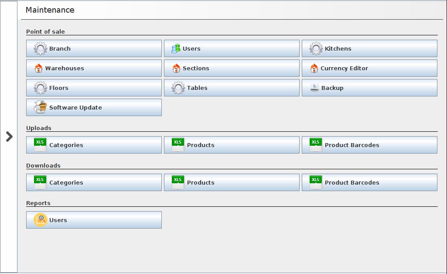Expand the left sidebar with the chevron arrow
This screenshot has height=274, width=447.
click(x=9, y=137)
